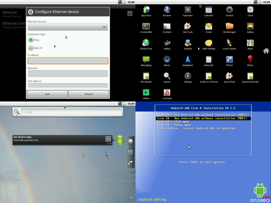Image resolution: width=271 pixels, height=203 pixels.
Task: Choose Live CD VESA mode entry
Action: coord(173,122)
